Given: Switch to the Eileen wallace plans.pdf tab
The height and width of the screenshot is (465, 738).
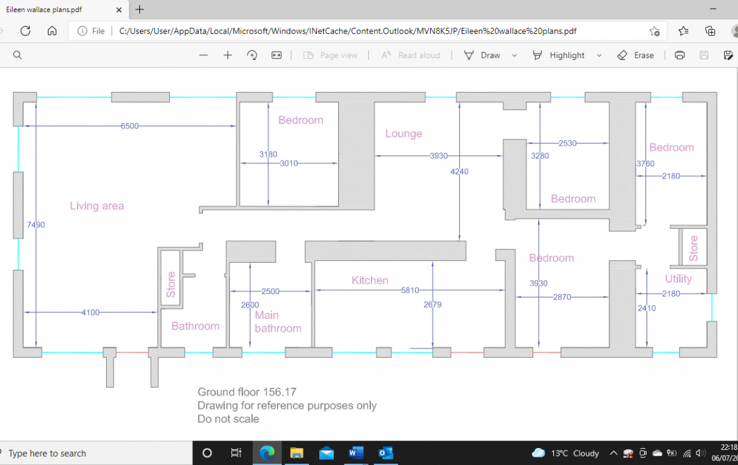Looking at the screenshot, I should 57,9.
